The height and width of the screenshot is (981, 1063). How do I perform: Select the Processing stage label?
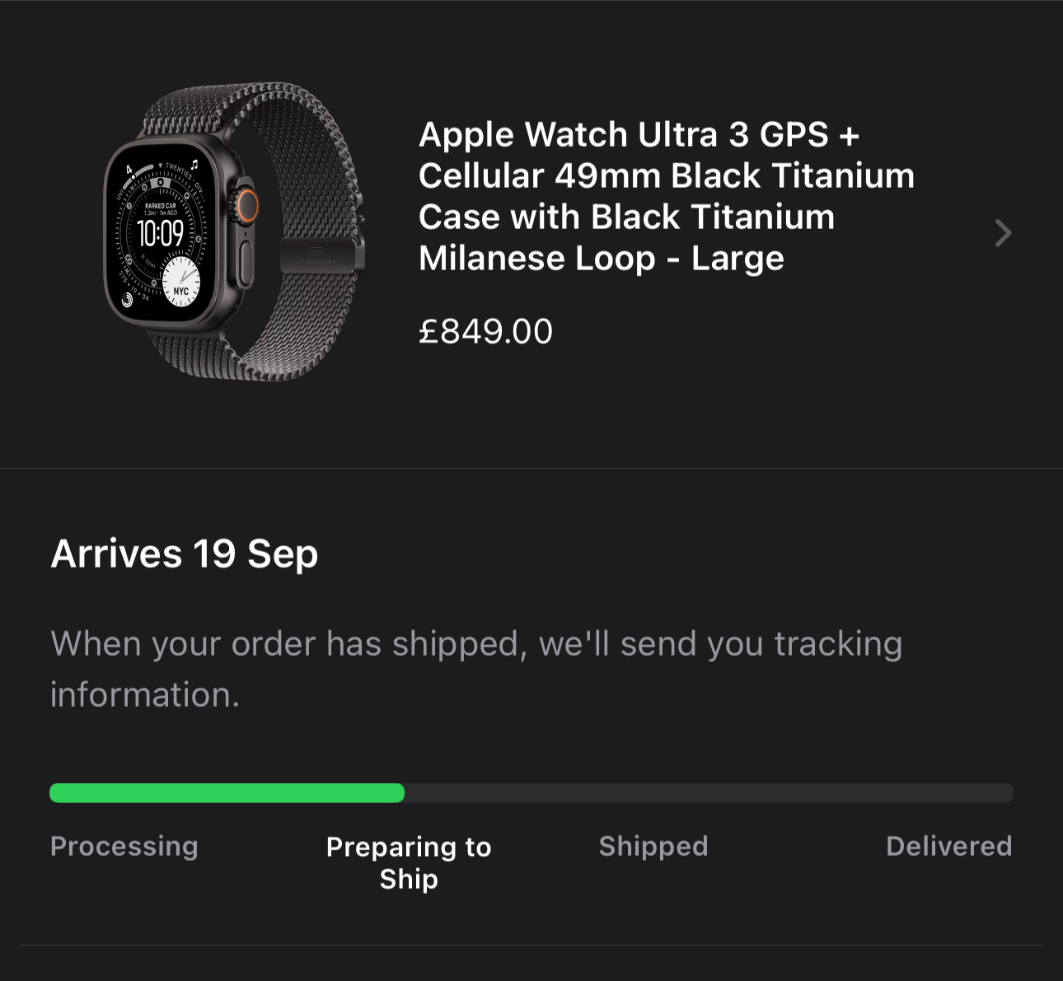pyautogui.click(x=124, y=846)
